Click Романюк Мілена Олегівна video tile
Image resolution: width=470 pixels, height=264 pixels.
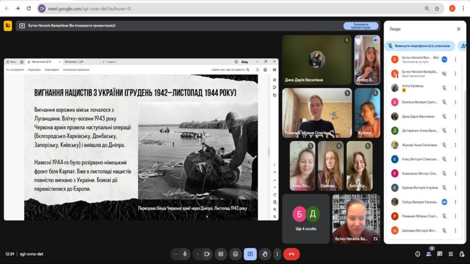317,113
